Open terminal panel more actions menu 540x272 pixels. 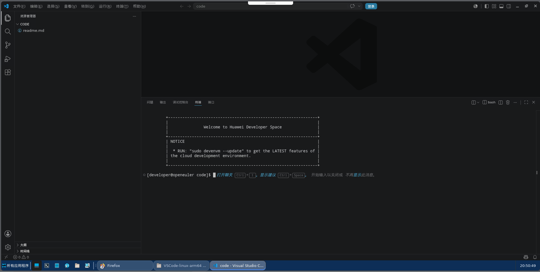(515, 102)
